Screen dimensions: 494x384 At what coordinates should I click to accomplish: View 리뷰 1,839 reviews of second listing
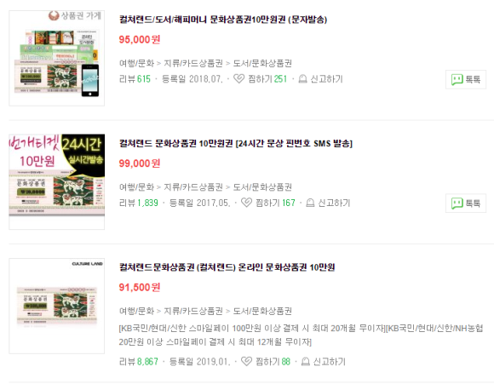pyautogui.click(x=139, y=203)
